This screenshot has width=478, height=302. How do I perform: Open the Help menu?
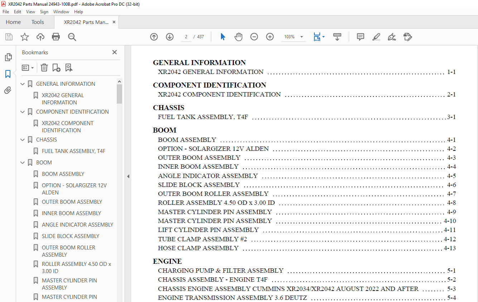click(x=78, y=12)
